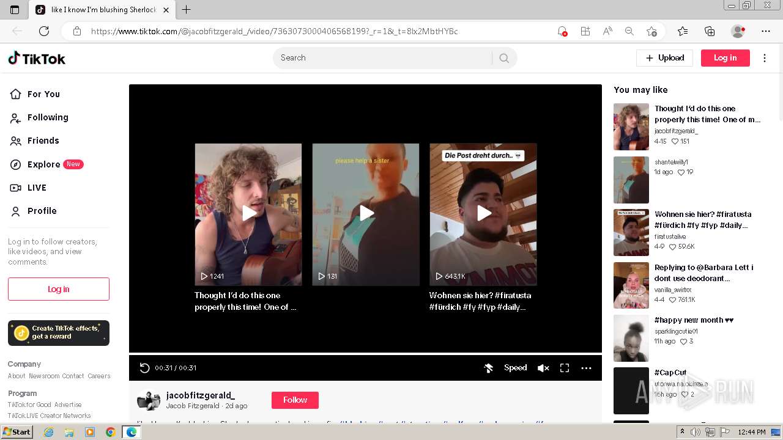Open Edge Settings and more menu
This screenshot has width=783, height=440.
pyautogui.click(x=766, y=31)
